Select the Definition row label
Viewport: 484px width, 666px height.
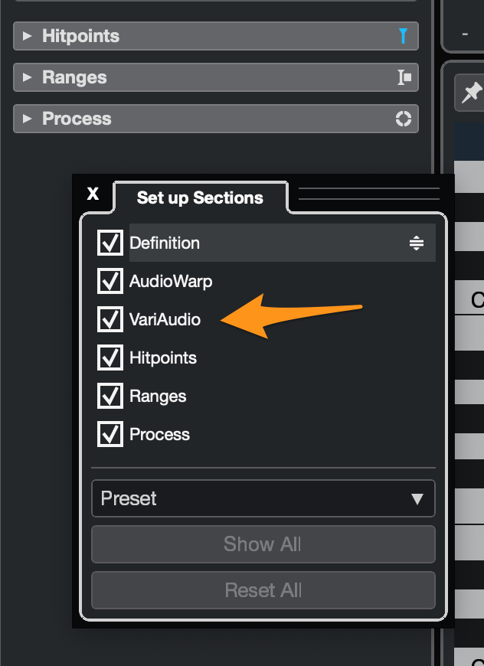click(165, 243)
